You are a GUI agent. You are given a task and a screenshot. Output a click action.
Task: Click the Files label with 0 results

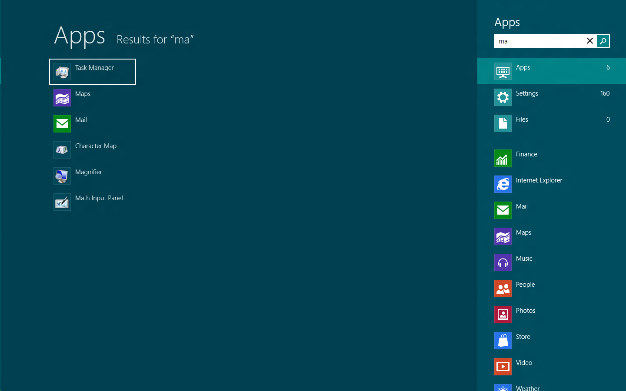coord(522,119)
